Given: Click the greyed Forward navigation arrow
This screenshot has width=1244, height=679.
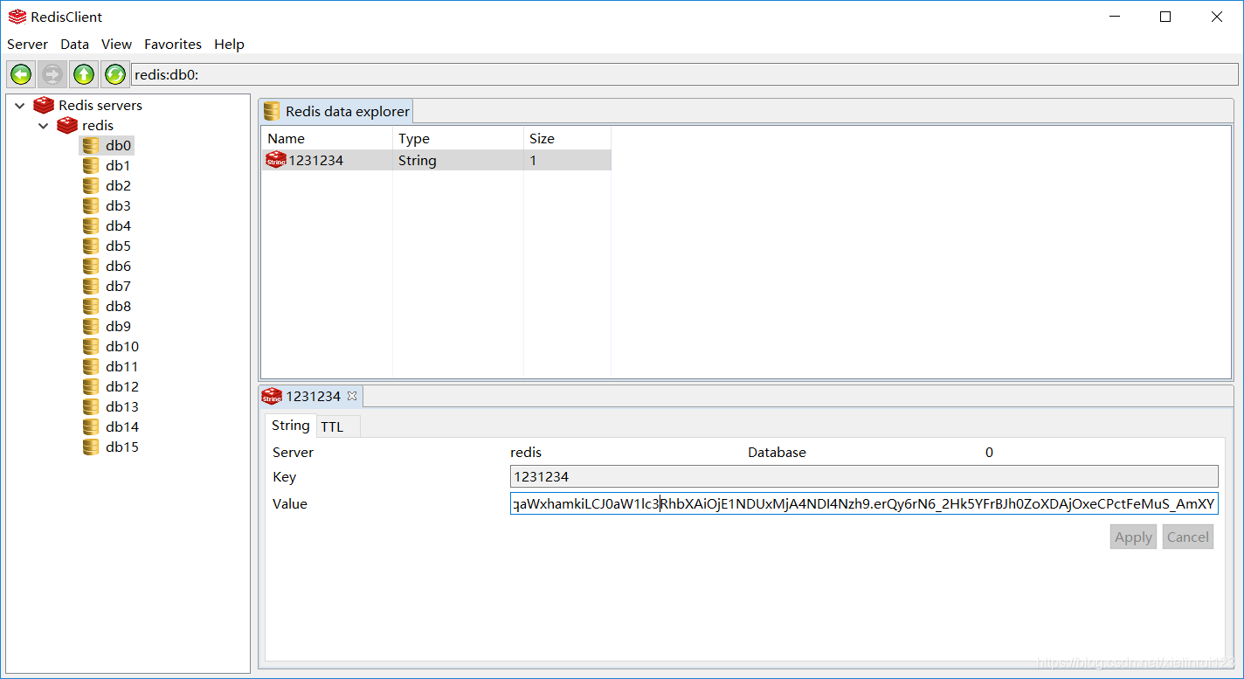Looking at the screenshot, I should [52, 74].
